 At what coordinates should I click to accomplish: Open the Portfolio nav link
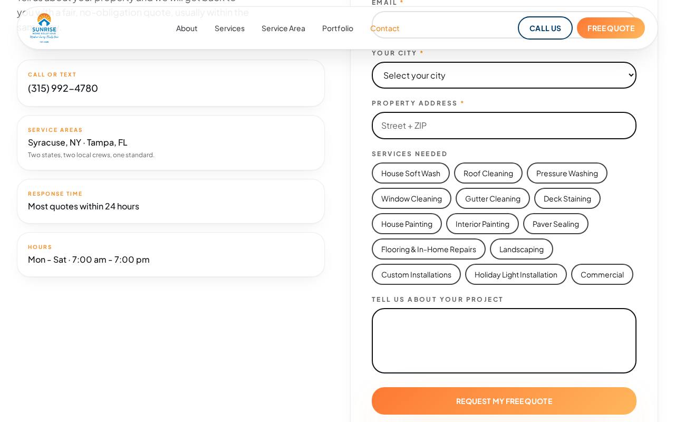[x=337, y=28]
